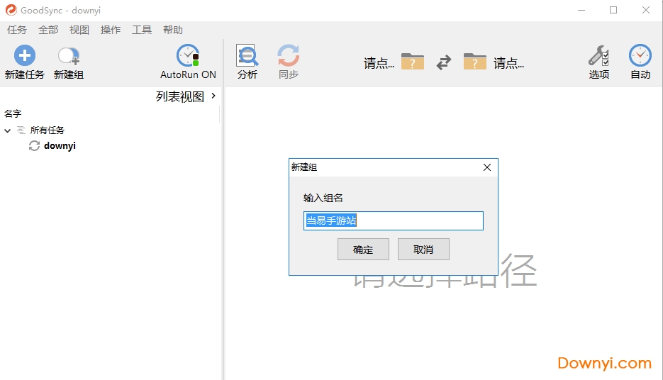This screenshot has height=380, width=663.
Task: Open the 帮助 menu
Action: tap(173, 30)
